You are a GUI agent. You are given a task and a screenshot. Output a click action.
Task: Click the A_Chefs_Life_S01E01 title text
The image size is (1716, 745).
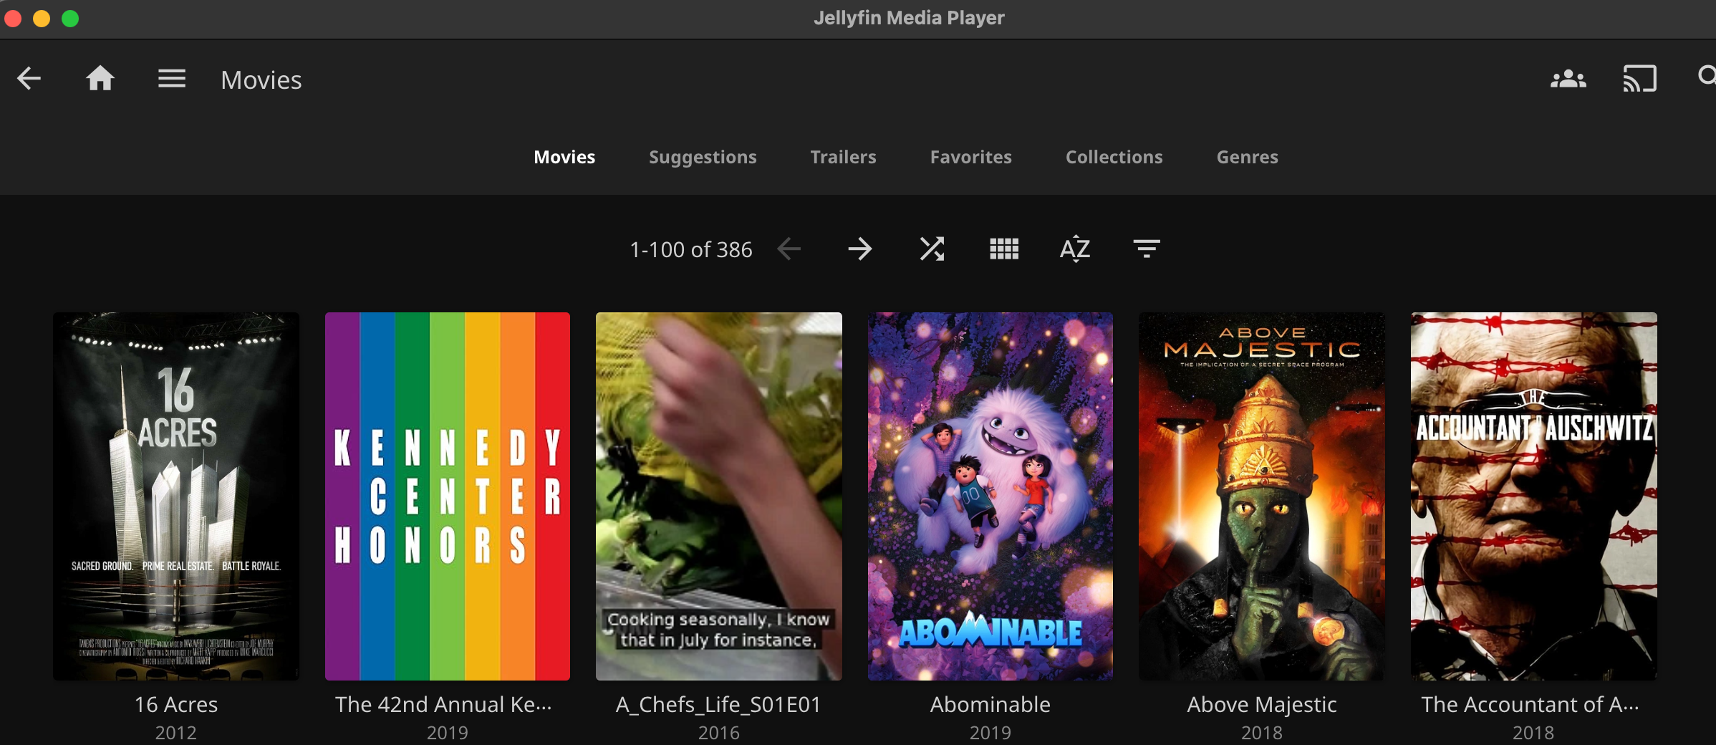pyautogui.click(x=718, y=705)
